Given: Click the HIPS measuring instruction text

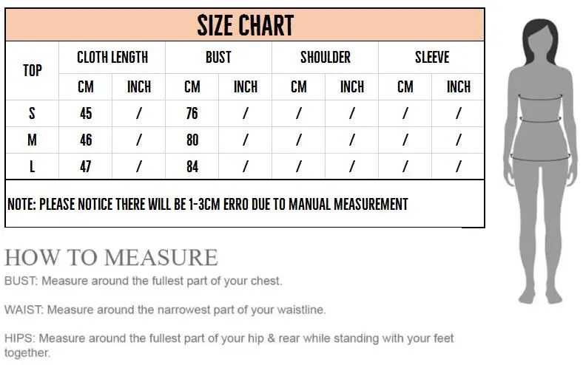Looking at the screenshot, I should point(229,345).
